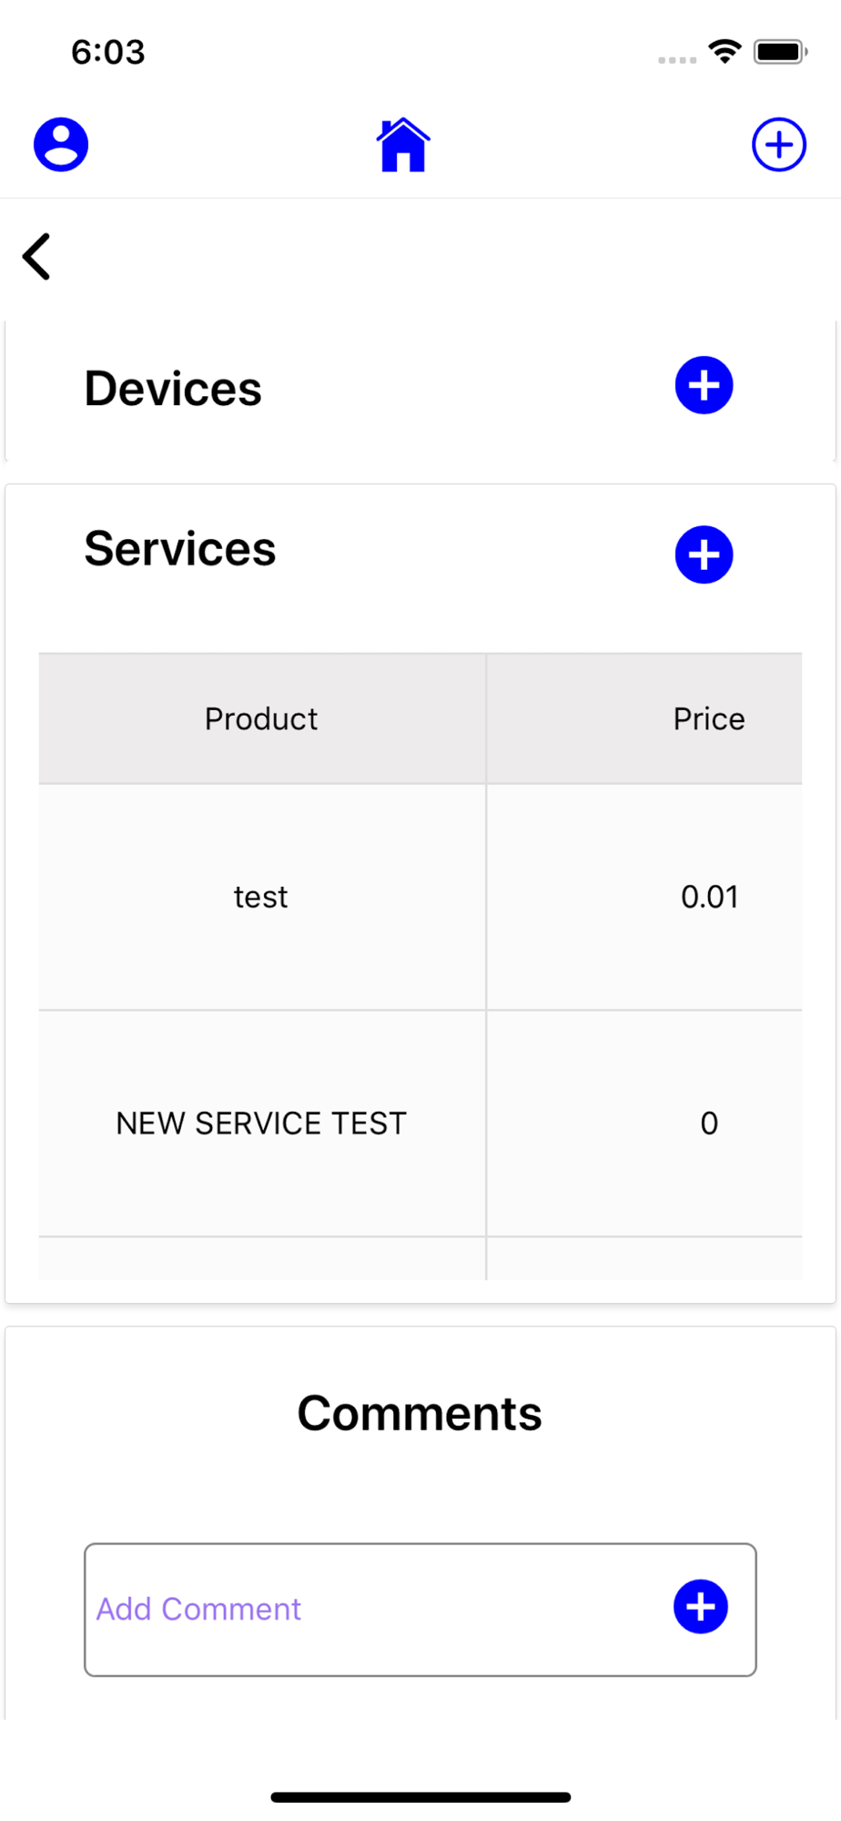Tap the Services section heading
Screen dimensions: 841x1821
pyautogui.click(x=180, y=549)
